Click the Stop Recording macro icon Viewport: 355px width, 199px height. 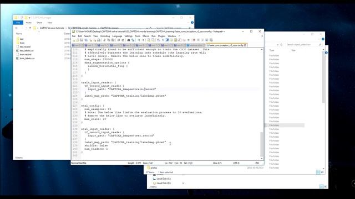(x=198, y=40)
